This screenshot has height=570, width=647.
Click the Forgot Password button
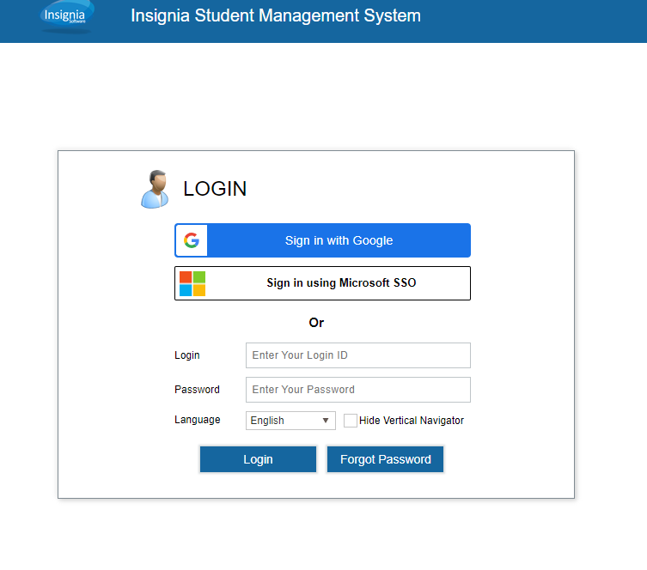click(385, 459)
